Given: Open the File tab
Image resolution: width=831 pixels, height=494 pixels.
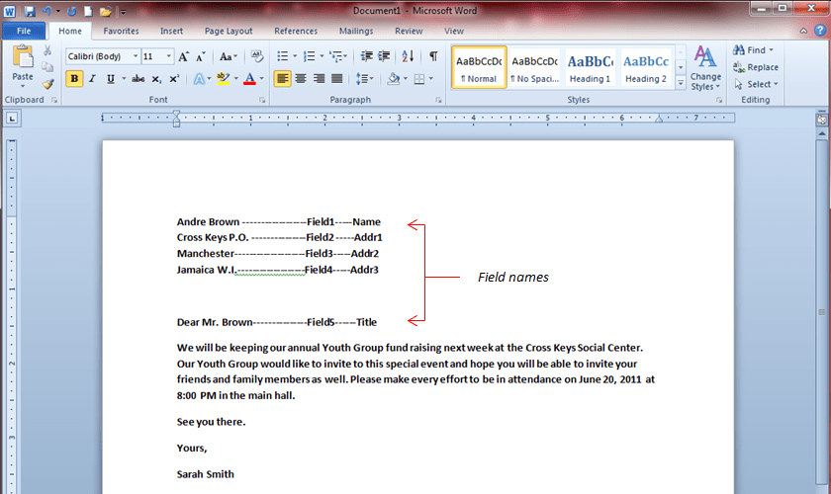Looking at the screenshot, I should (x=24, y=31).
